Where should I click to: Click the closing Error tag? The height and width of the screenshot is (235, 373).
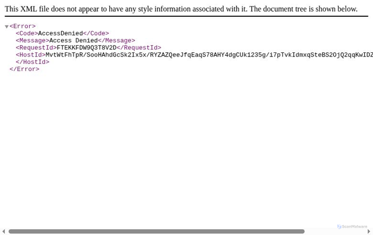(24, 69)
